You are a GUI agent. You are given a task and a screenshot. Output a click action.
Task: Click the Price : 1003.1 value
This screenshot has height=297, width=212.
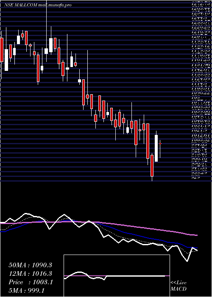(31, 282)
